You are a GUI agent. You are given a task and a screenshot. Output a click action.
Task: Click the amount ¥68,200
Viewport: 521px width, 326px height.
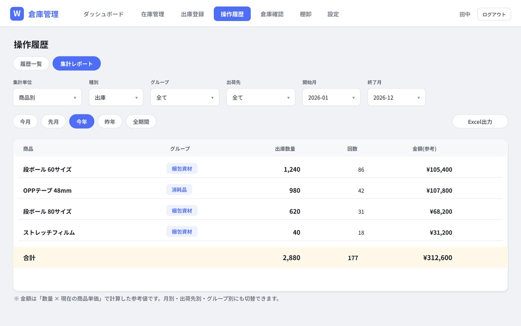[441, 211]
